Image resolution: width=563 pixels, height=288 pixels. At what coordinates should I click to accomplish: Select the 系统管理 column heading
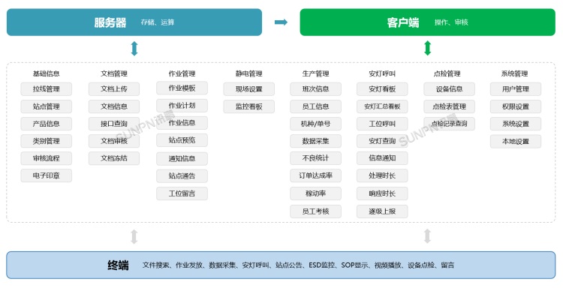point(514,73)
